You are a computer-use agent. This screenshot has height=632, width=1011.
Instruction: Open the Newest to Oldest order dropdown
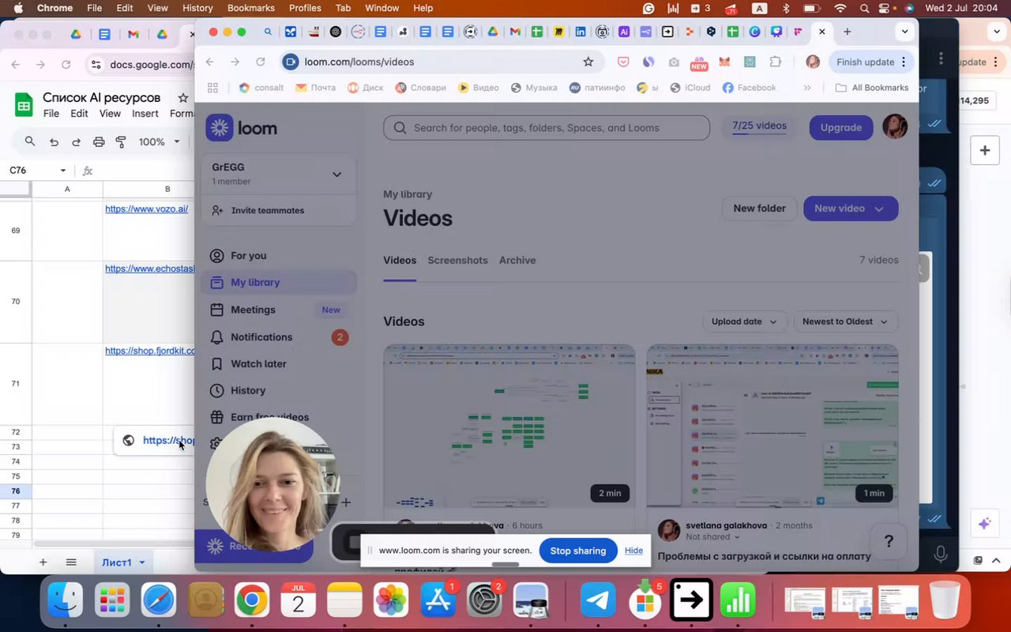[x=845, y=322]
